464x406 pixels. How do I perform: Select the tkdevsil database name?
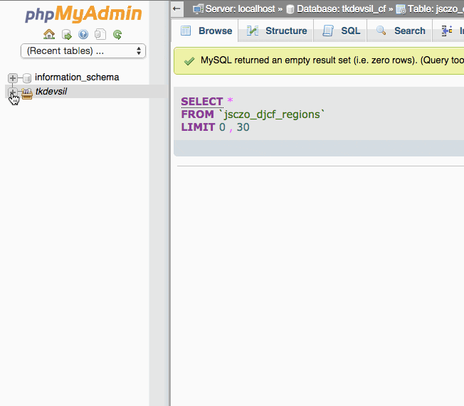(51, 92)
